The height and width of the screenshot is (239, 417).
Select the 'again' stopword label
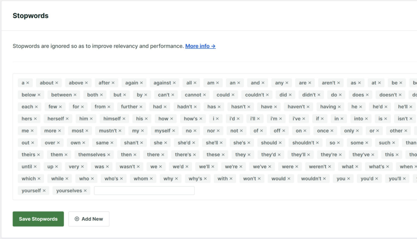pos(132,83)
